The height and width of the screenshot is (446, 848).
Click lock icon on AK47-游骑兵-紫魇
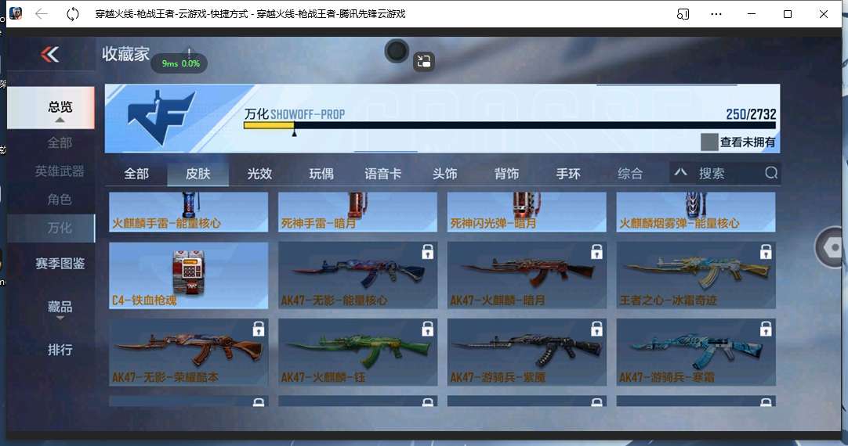(596, 329)
